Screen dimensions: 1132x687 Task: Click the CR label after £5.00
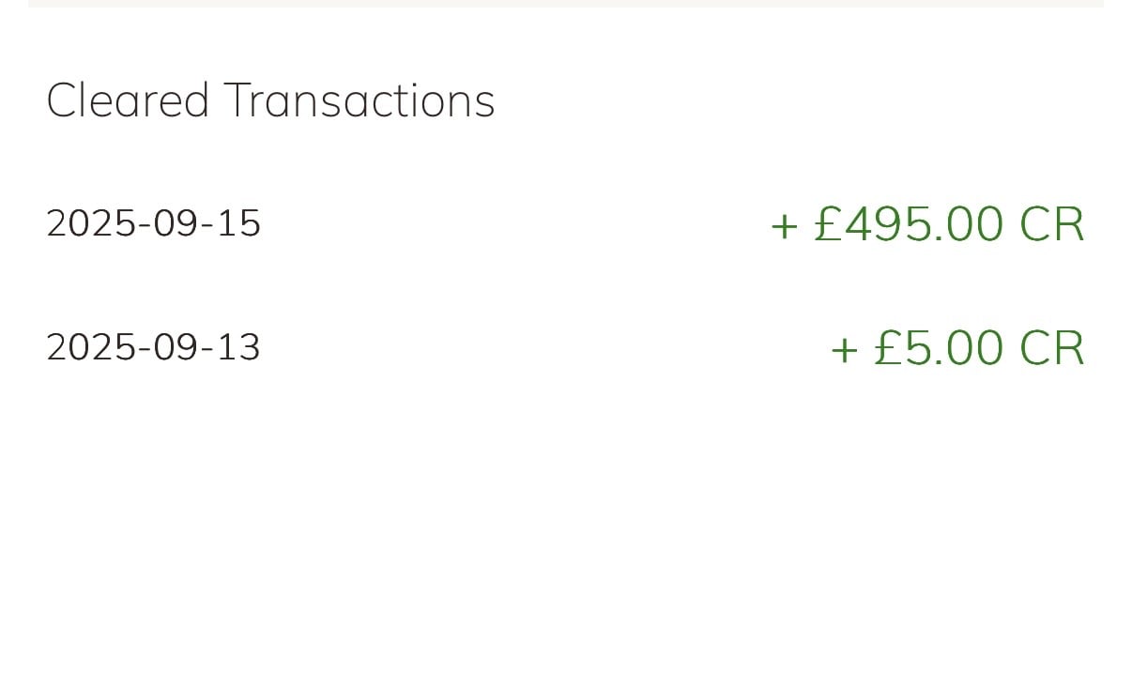(1052, 349)
